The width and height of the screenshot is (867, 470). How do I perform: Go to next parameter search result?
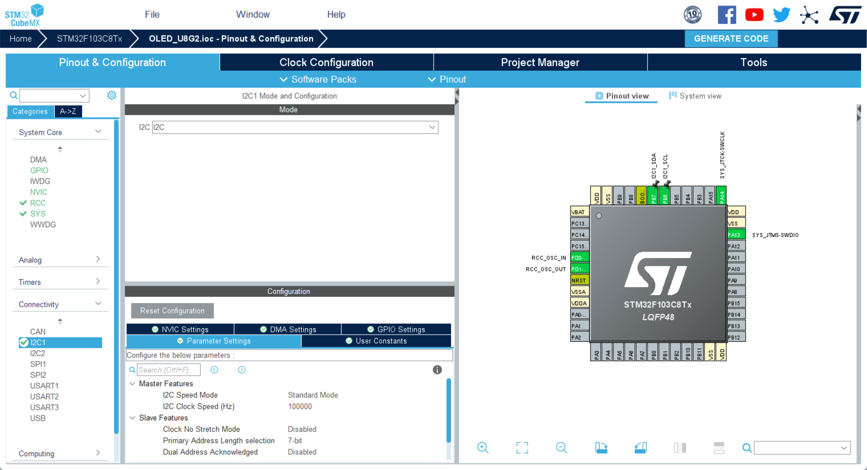242,370
